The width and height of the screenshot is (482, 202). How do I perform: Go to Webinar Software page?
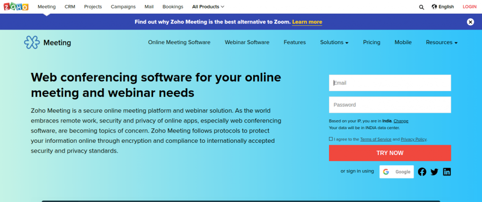(x=247, y=42)
